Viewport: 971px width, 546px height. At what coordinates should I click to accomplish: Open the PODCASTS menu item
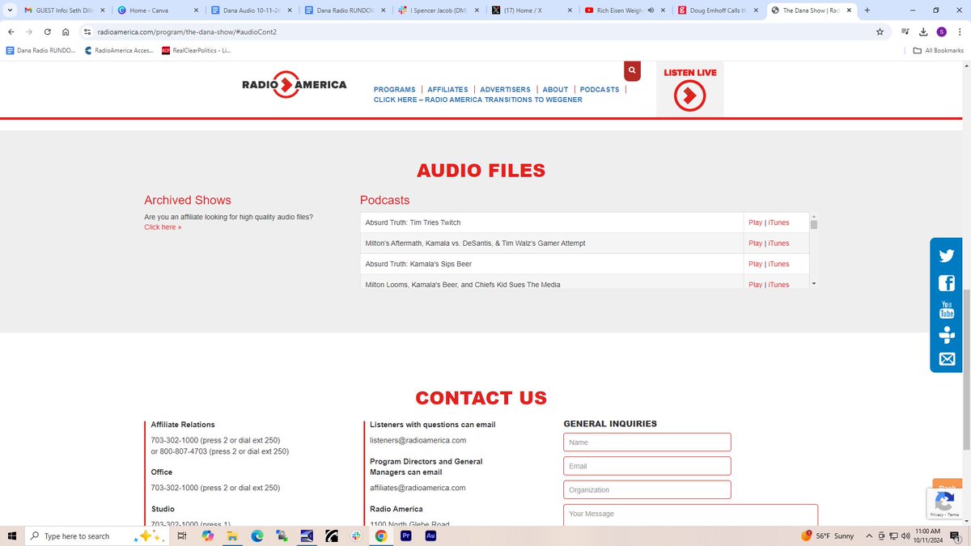tap(600, 90)
